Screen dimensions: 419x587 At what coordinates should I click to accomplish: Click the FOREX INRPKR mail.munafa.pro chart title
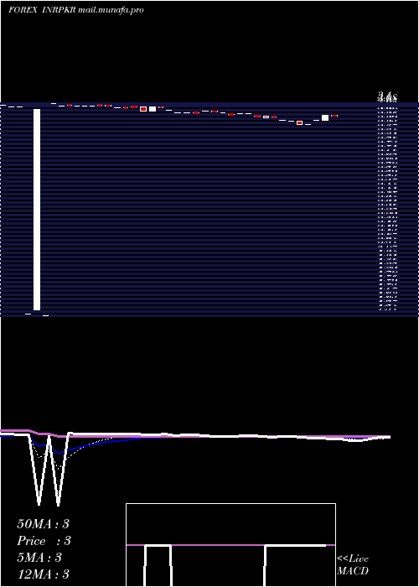coord(76,10)
